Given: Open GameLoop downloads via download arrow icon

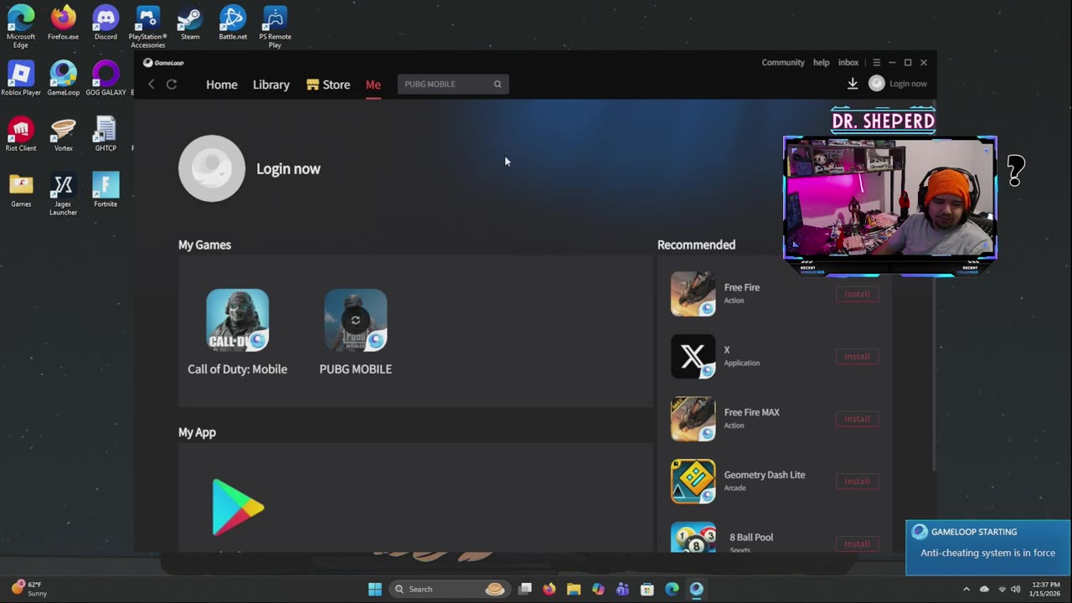Looking at the screenshot, I should tap(853, 83).
